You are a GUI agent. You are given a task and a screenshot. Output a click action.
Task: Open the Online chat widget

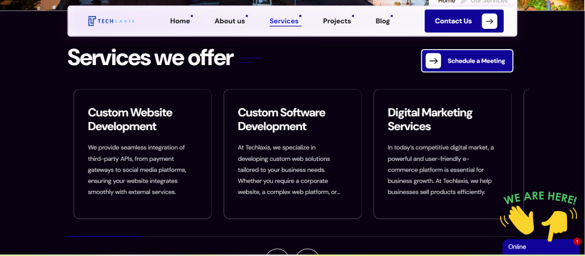(x=536, y=247)
